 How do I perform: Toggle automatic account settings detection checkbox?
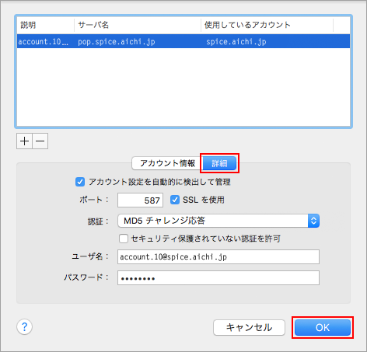(80, 182)
